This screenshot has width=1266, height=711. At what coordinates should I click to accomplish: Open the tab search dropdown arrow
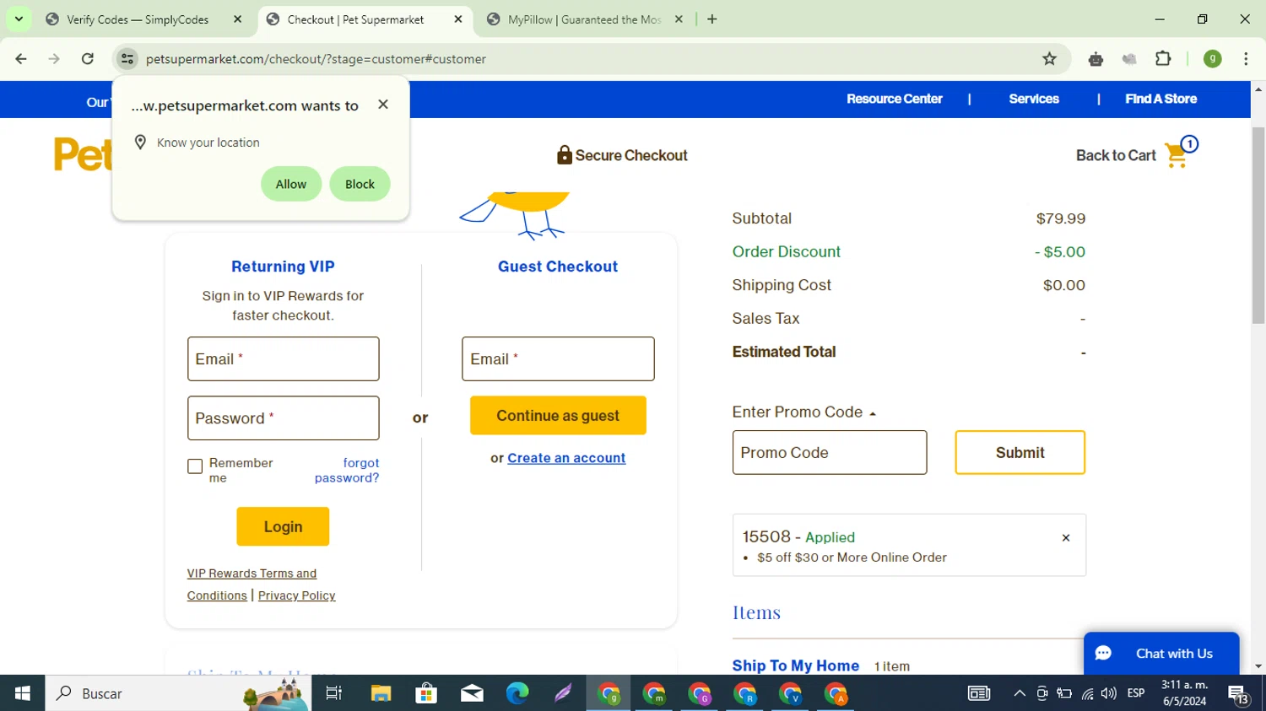[19, 19]
